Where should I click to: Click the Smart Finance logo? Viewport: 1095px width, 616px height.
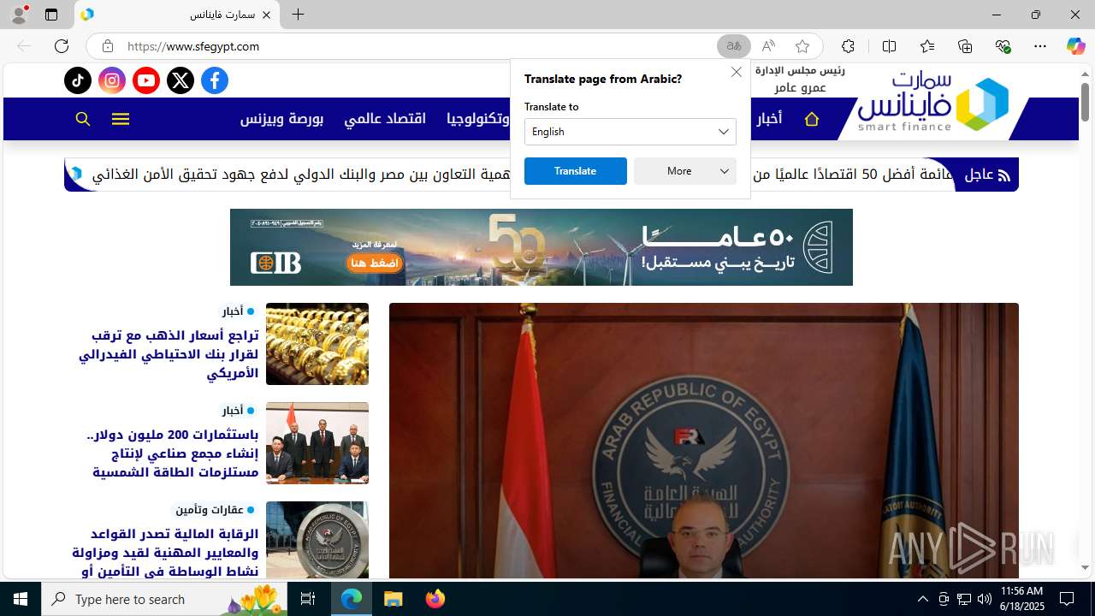click(933, 103)
